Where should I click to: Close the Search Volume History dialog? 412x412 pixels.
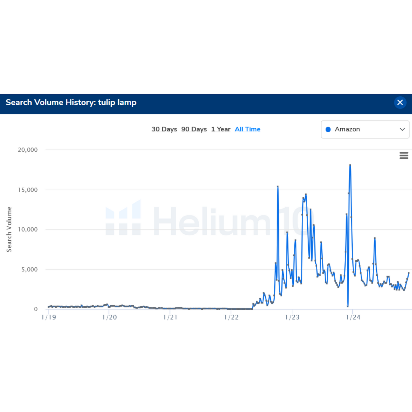[400, 102]
